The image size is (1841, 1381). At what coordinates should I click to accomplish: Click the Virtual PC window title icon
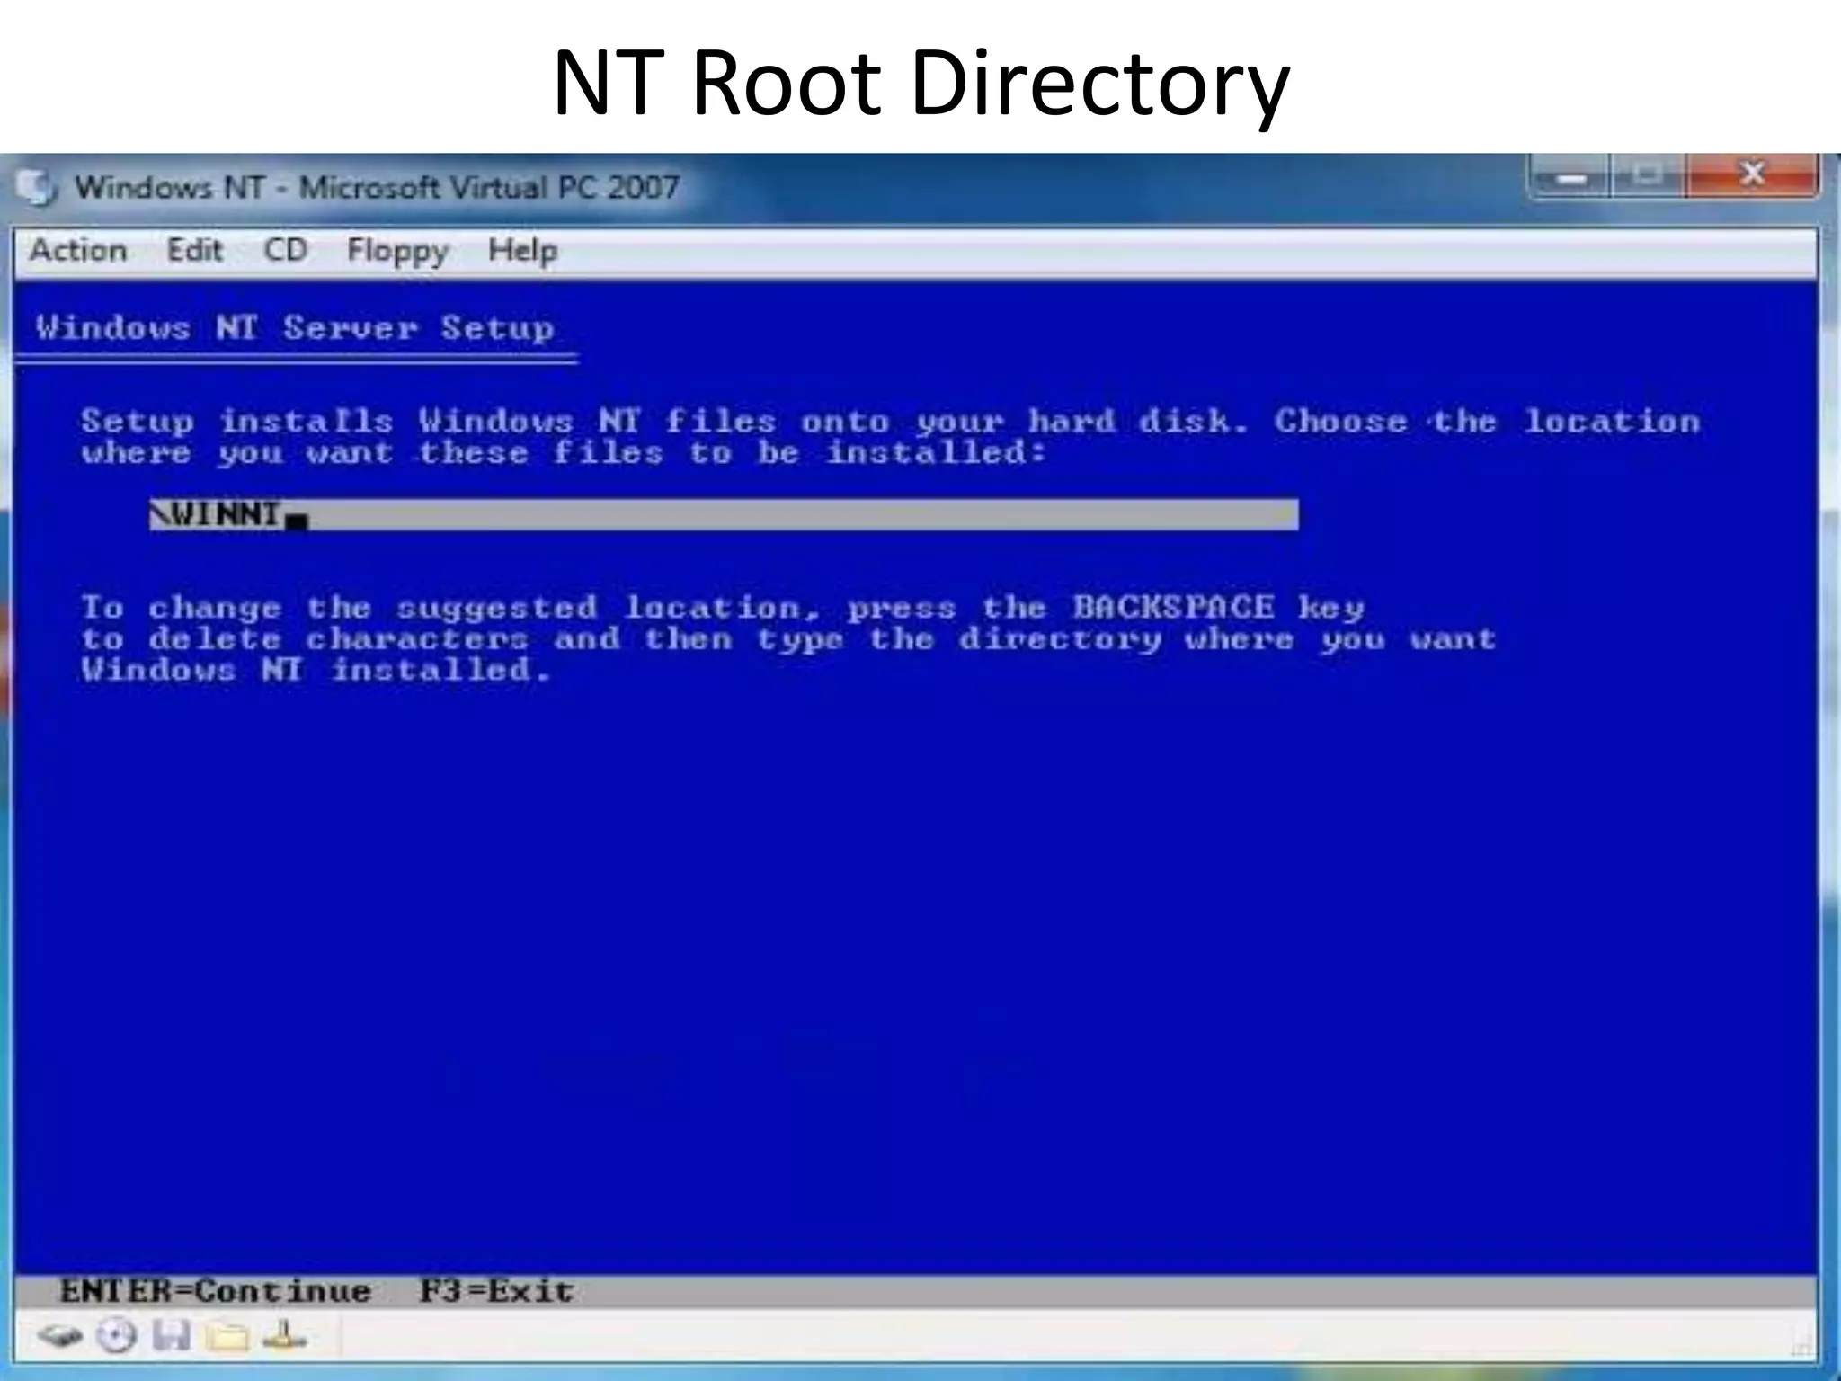tap(36, 187)
